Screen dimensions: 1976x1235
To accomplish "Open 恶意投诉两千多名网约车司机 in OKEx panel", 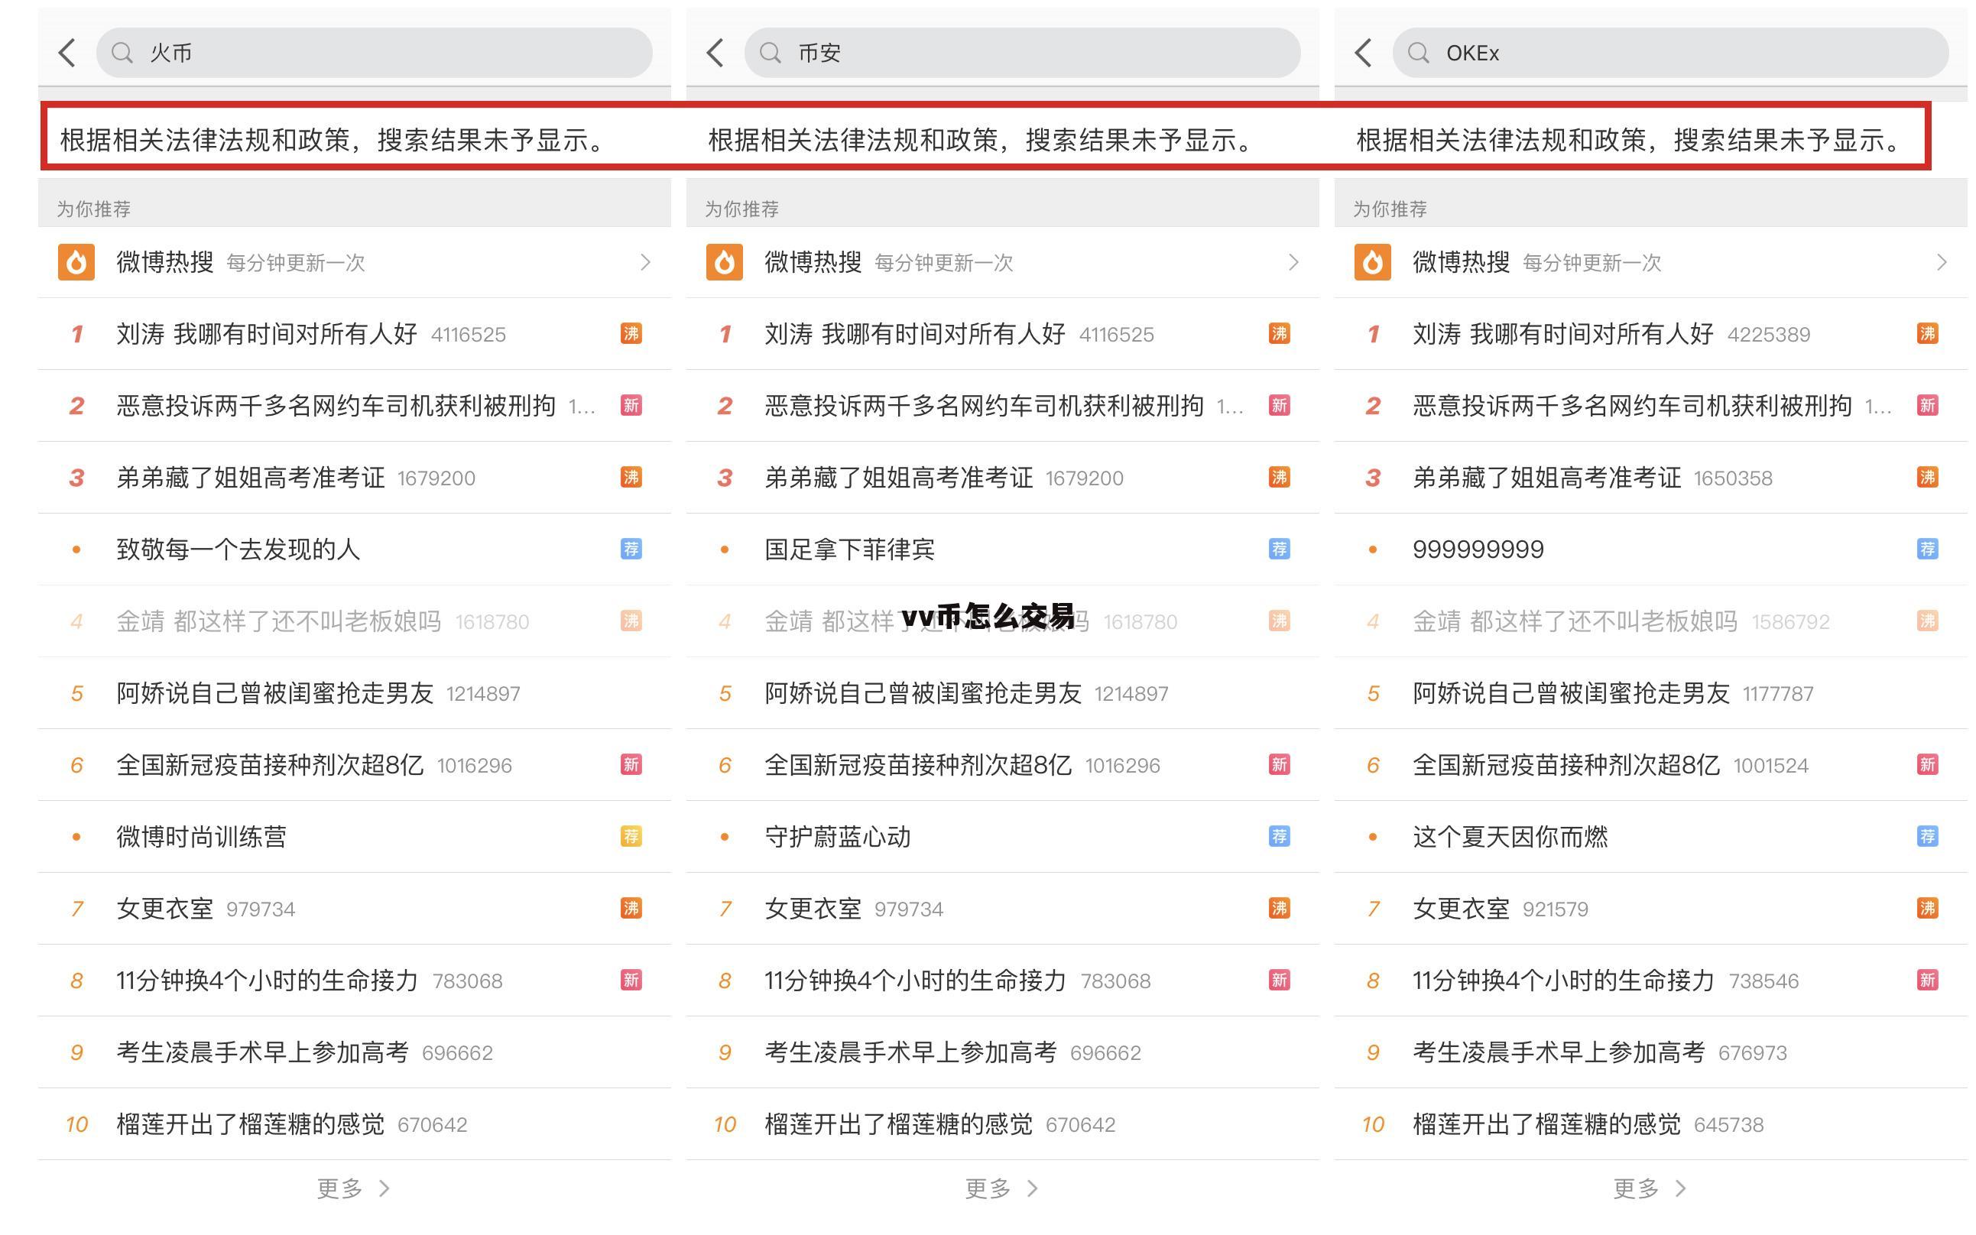I will (x=1632, y=406).
